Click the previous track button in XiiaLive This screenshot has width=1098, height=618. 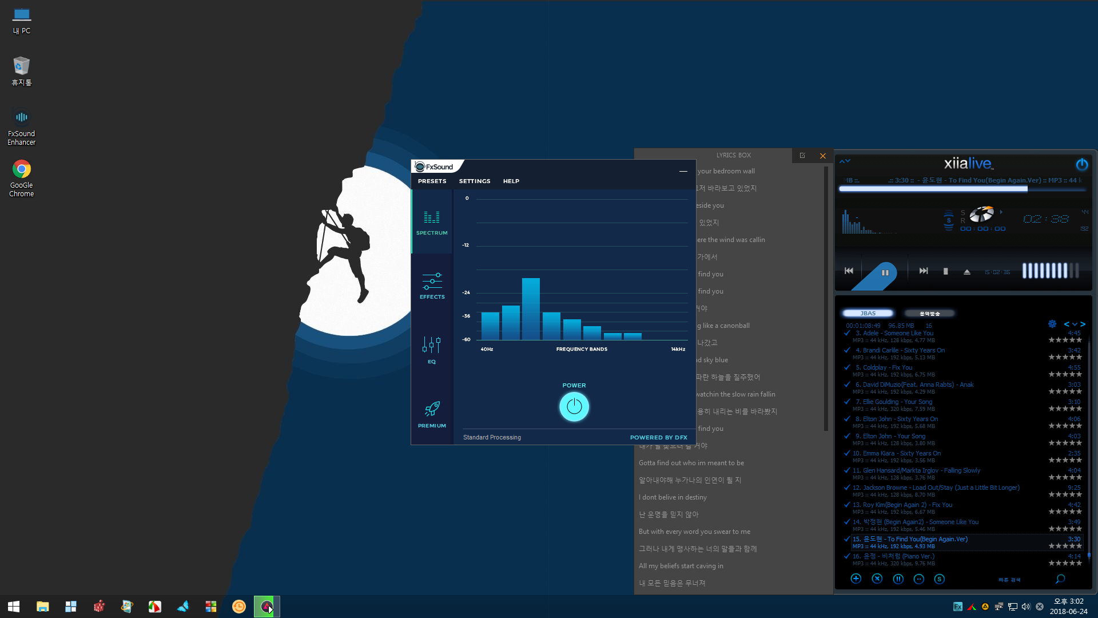coord(849,270)
